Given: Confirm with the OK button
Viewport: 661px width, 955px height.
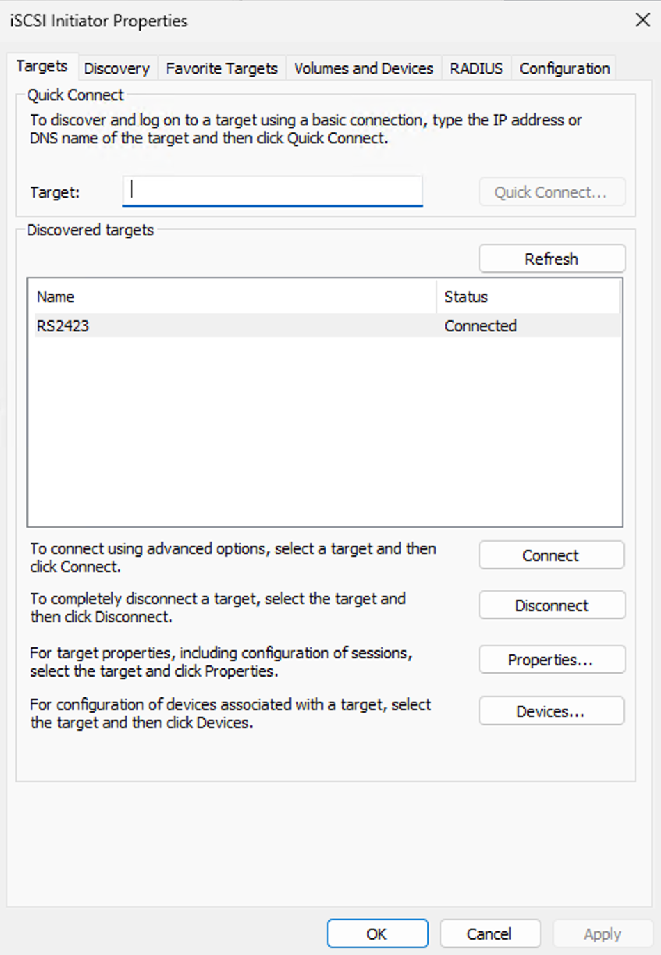Looking at the screenshot, I should pyautogui.click(x=377, y=933).
